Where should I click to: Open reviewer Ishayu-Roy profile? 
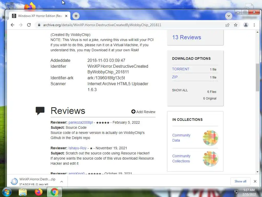click(x=77, y=148)
